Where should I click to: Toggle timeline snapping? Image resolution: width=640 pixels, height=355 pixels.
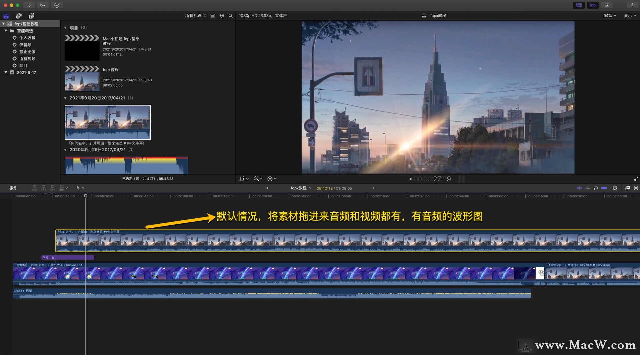[604, 188]
